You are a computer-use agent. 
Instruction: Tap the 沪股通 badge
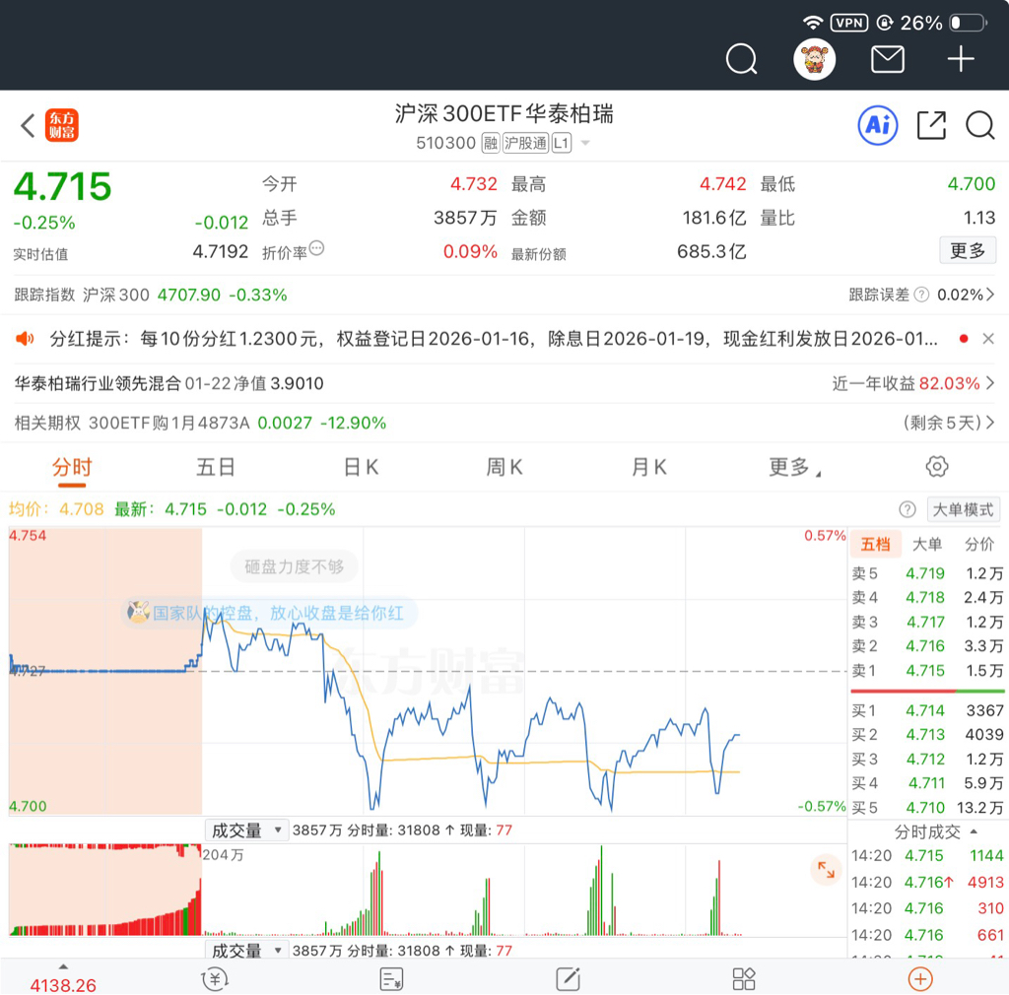(x=525, y=143)
